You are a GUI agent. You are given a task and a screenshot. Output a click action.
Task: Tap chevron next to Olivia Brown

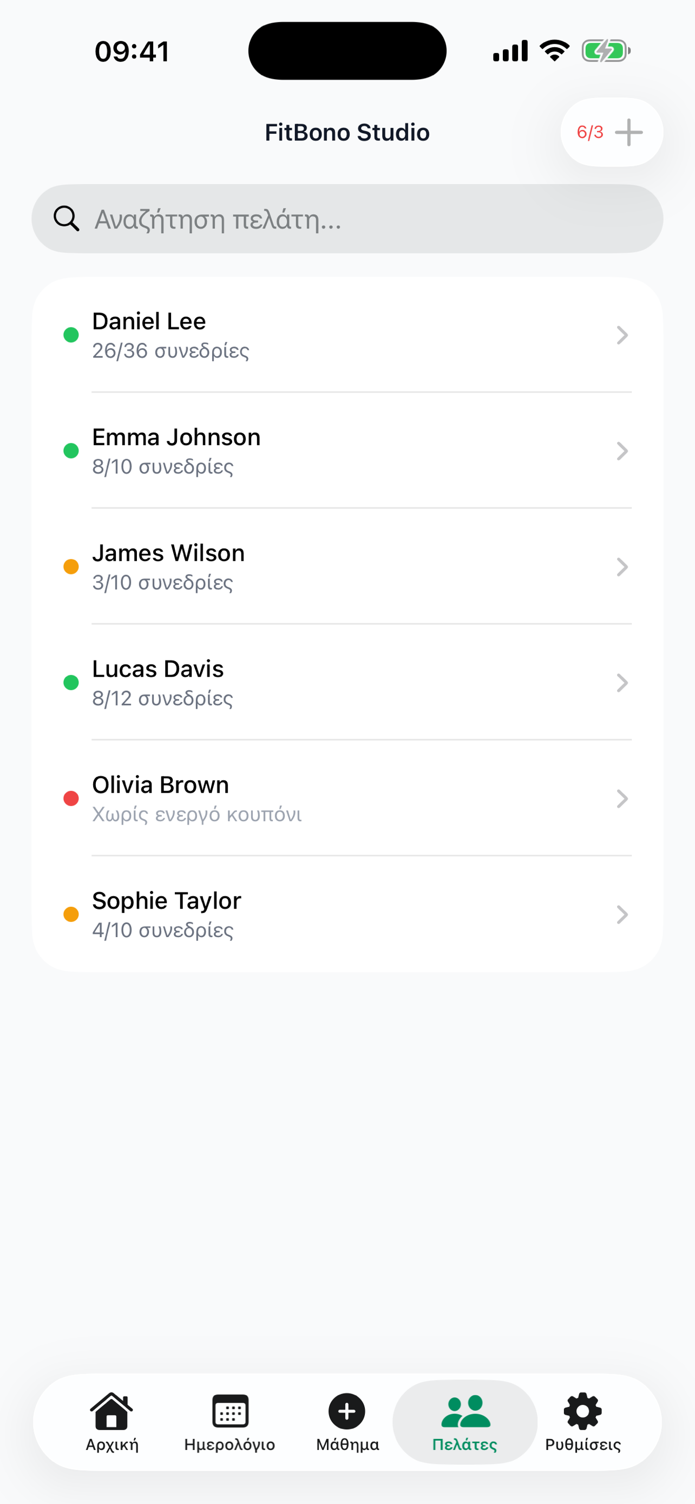(x=622, y=799)
